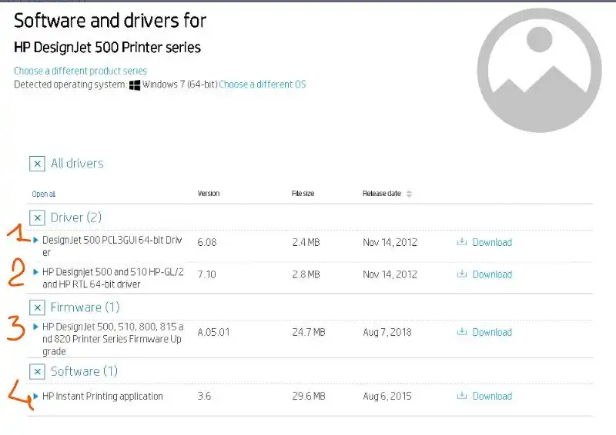Click the Open all link
Screen dimensions: 616x435
[x=43, y=194]
